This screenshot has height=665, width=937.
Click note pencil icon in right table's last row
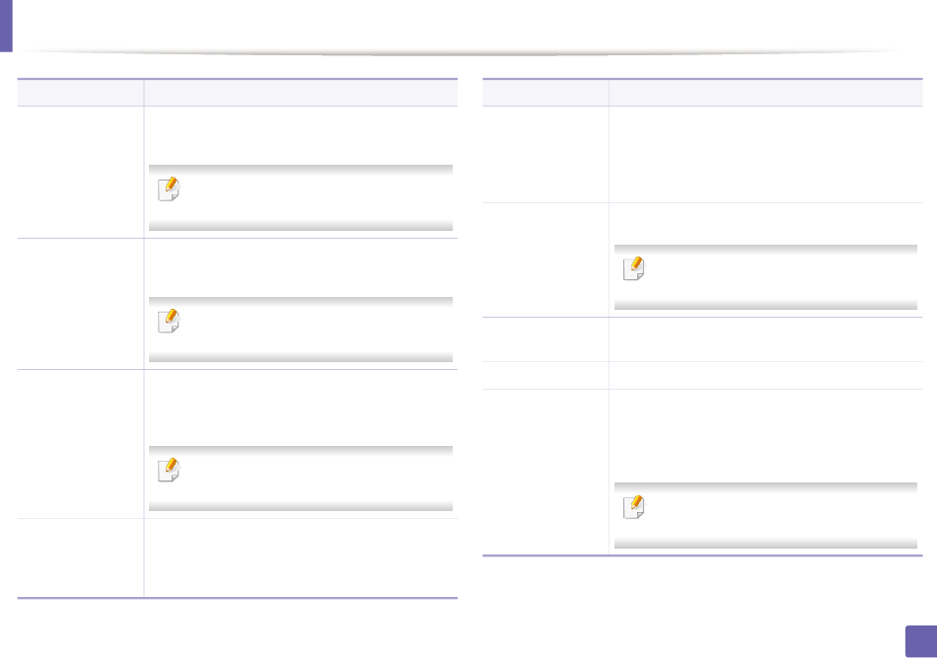(634, 507)
